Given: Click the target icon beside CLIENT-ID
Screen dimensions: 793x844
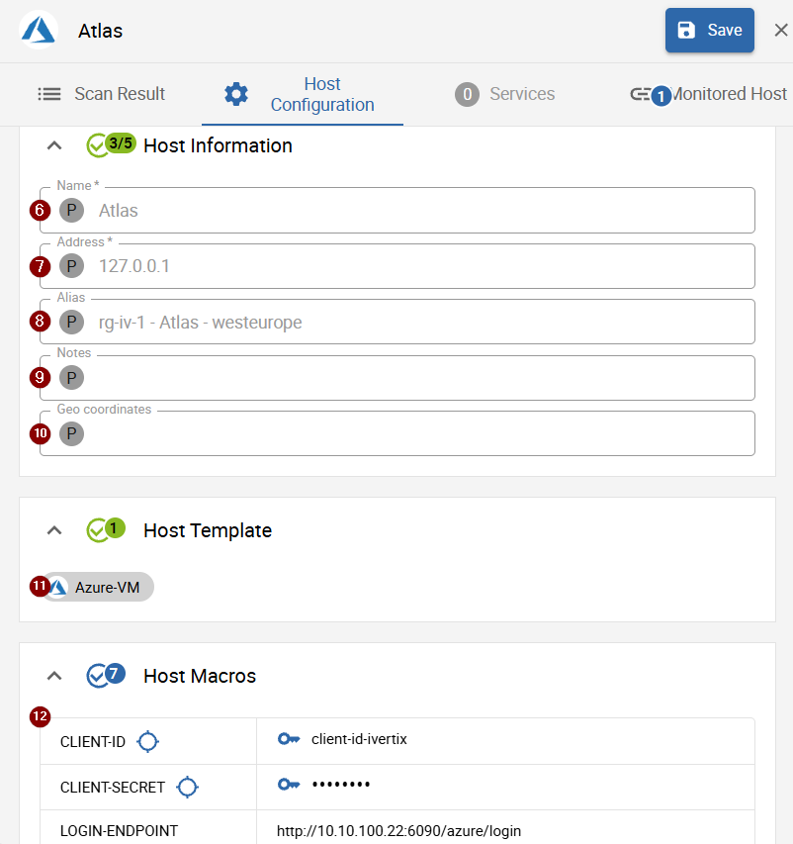Looking at the screenshot, I should point(147,741).
